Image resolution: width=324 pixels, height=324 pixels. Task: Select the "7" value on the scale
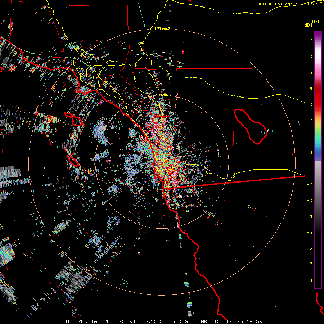click(311, 40)
